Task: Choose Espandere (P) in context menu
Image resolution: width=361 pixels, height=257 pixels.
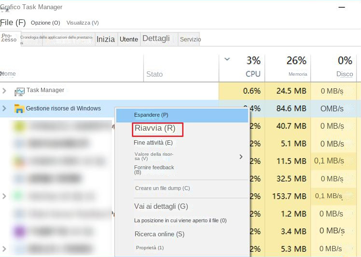Action: pyautogui.click(x=182, y=115)
